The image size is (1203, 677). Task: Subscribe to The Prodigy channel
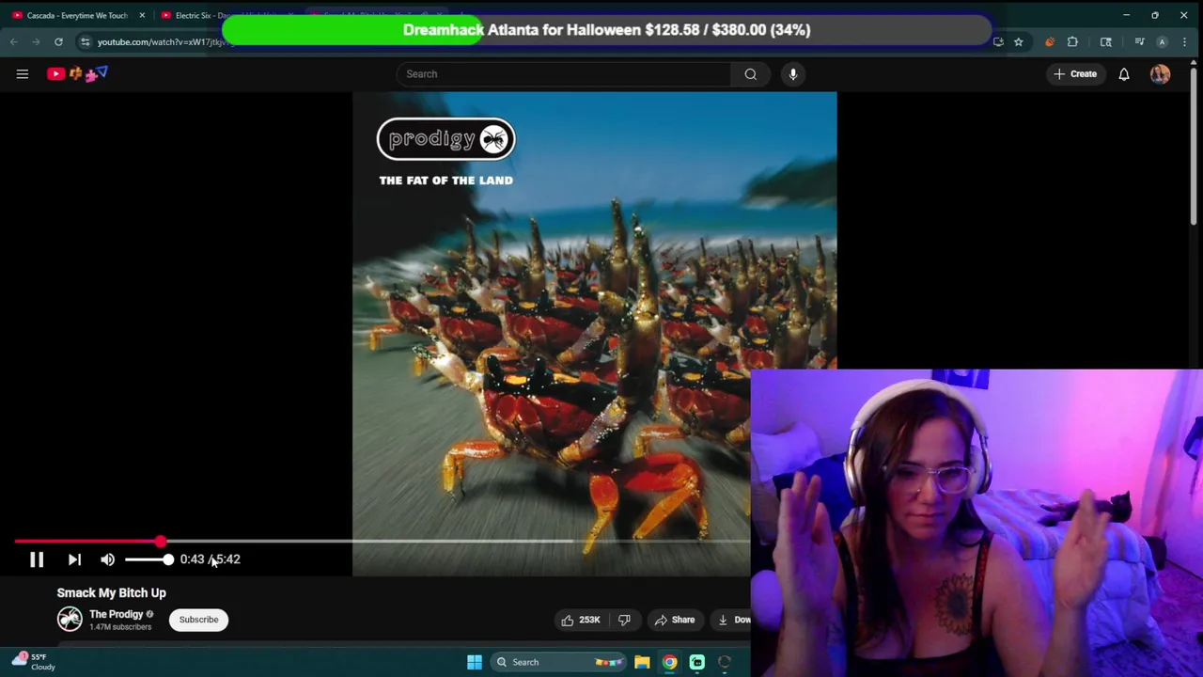(x=198, y=620)
